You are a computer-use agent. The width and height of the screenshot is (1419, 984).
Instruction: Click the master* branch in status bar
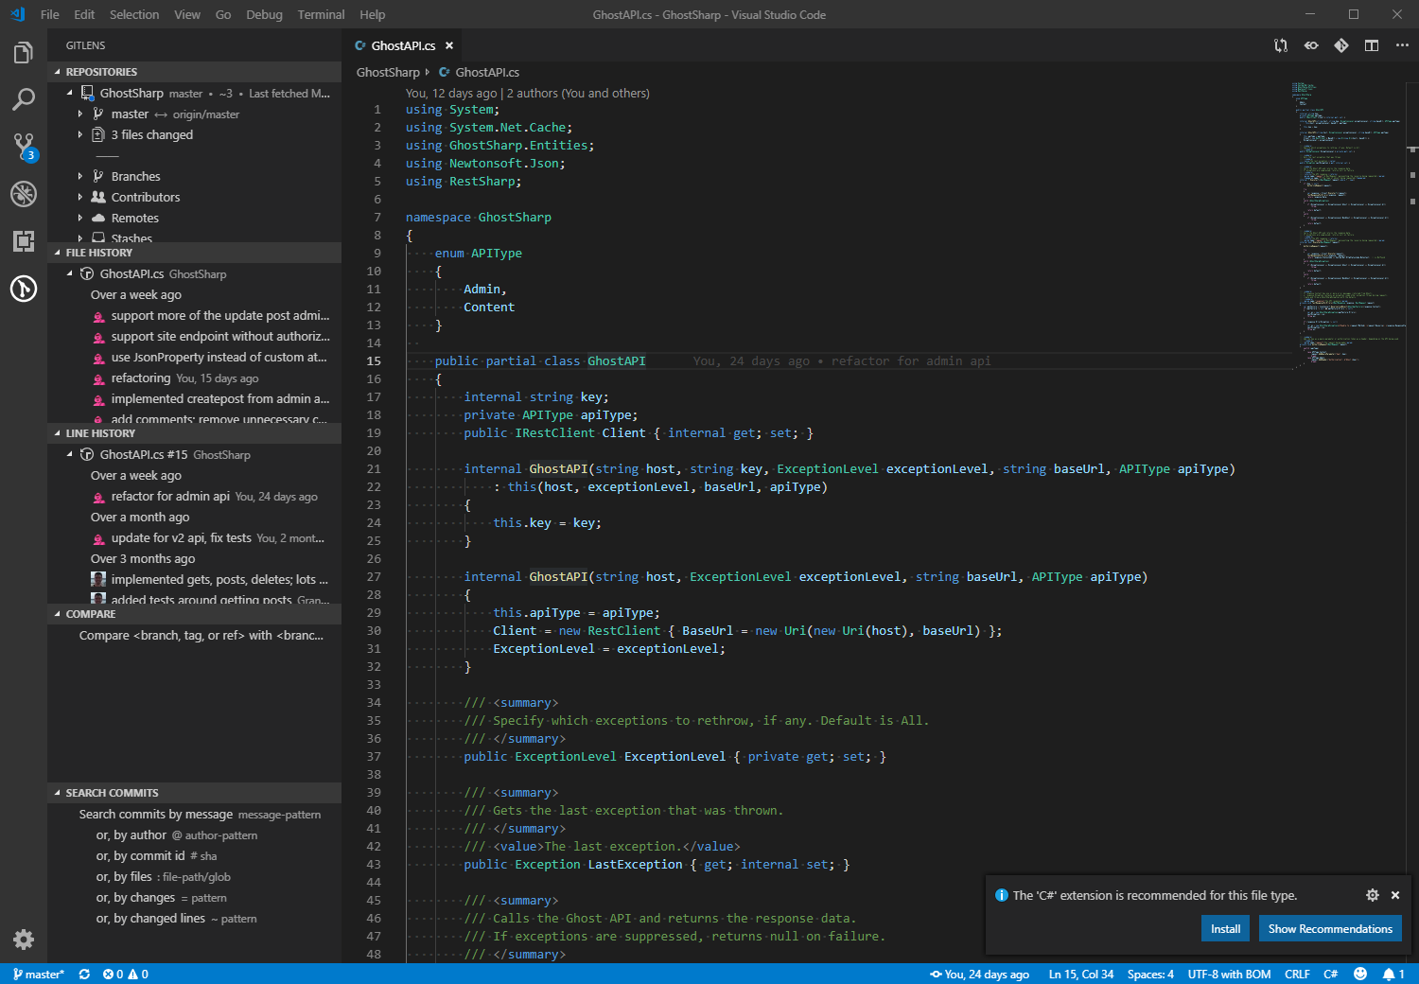coord(39,974)
